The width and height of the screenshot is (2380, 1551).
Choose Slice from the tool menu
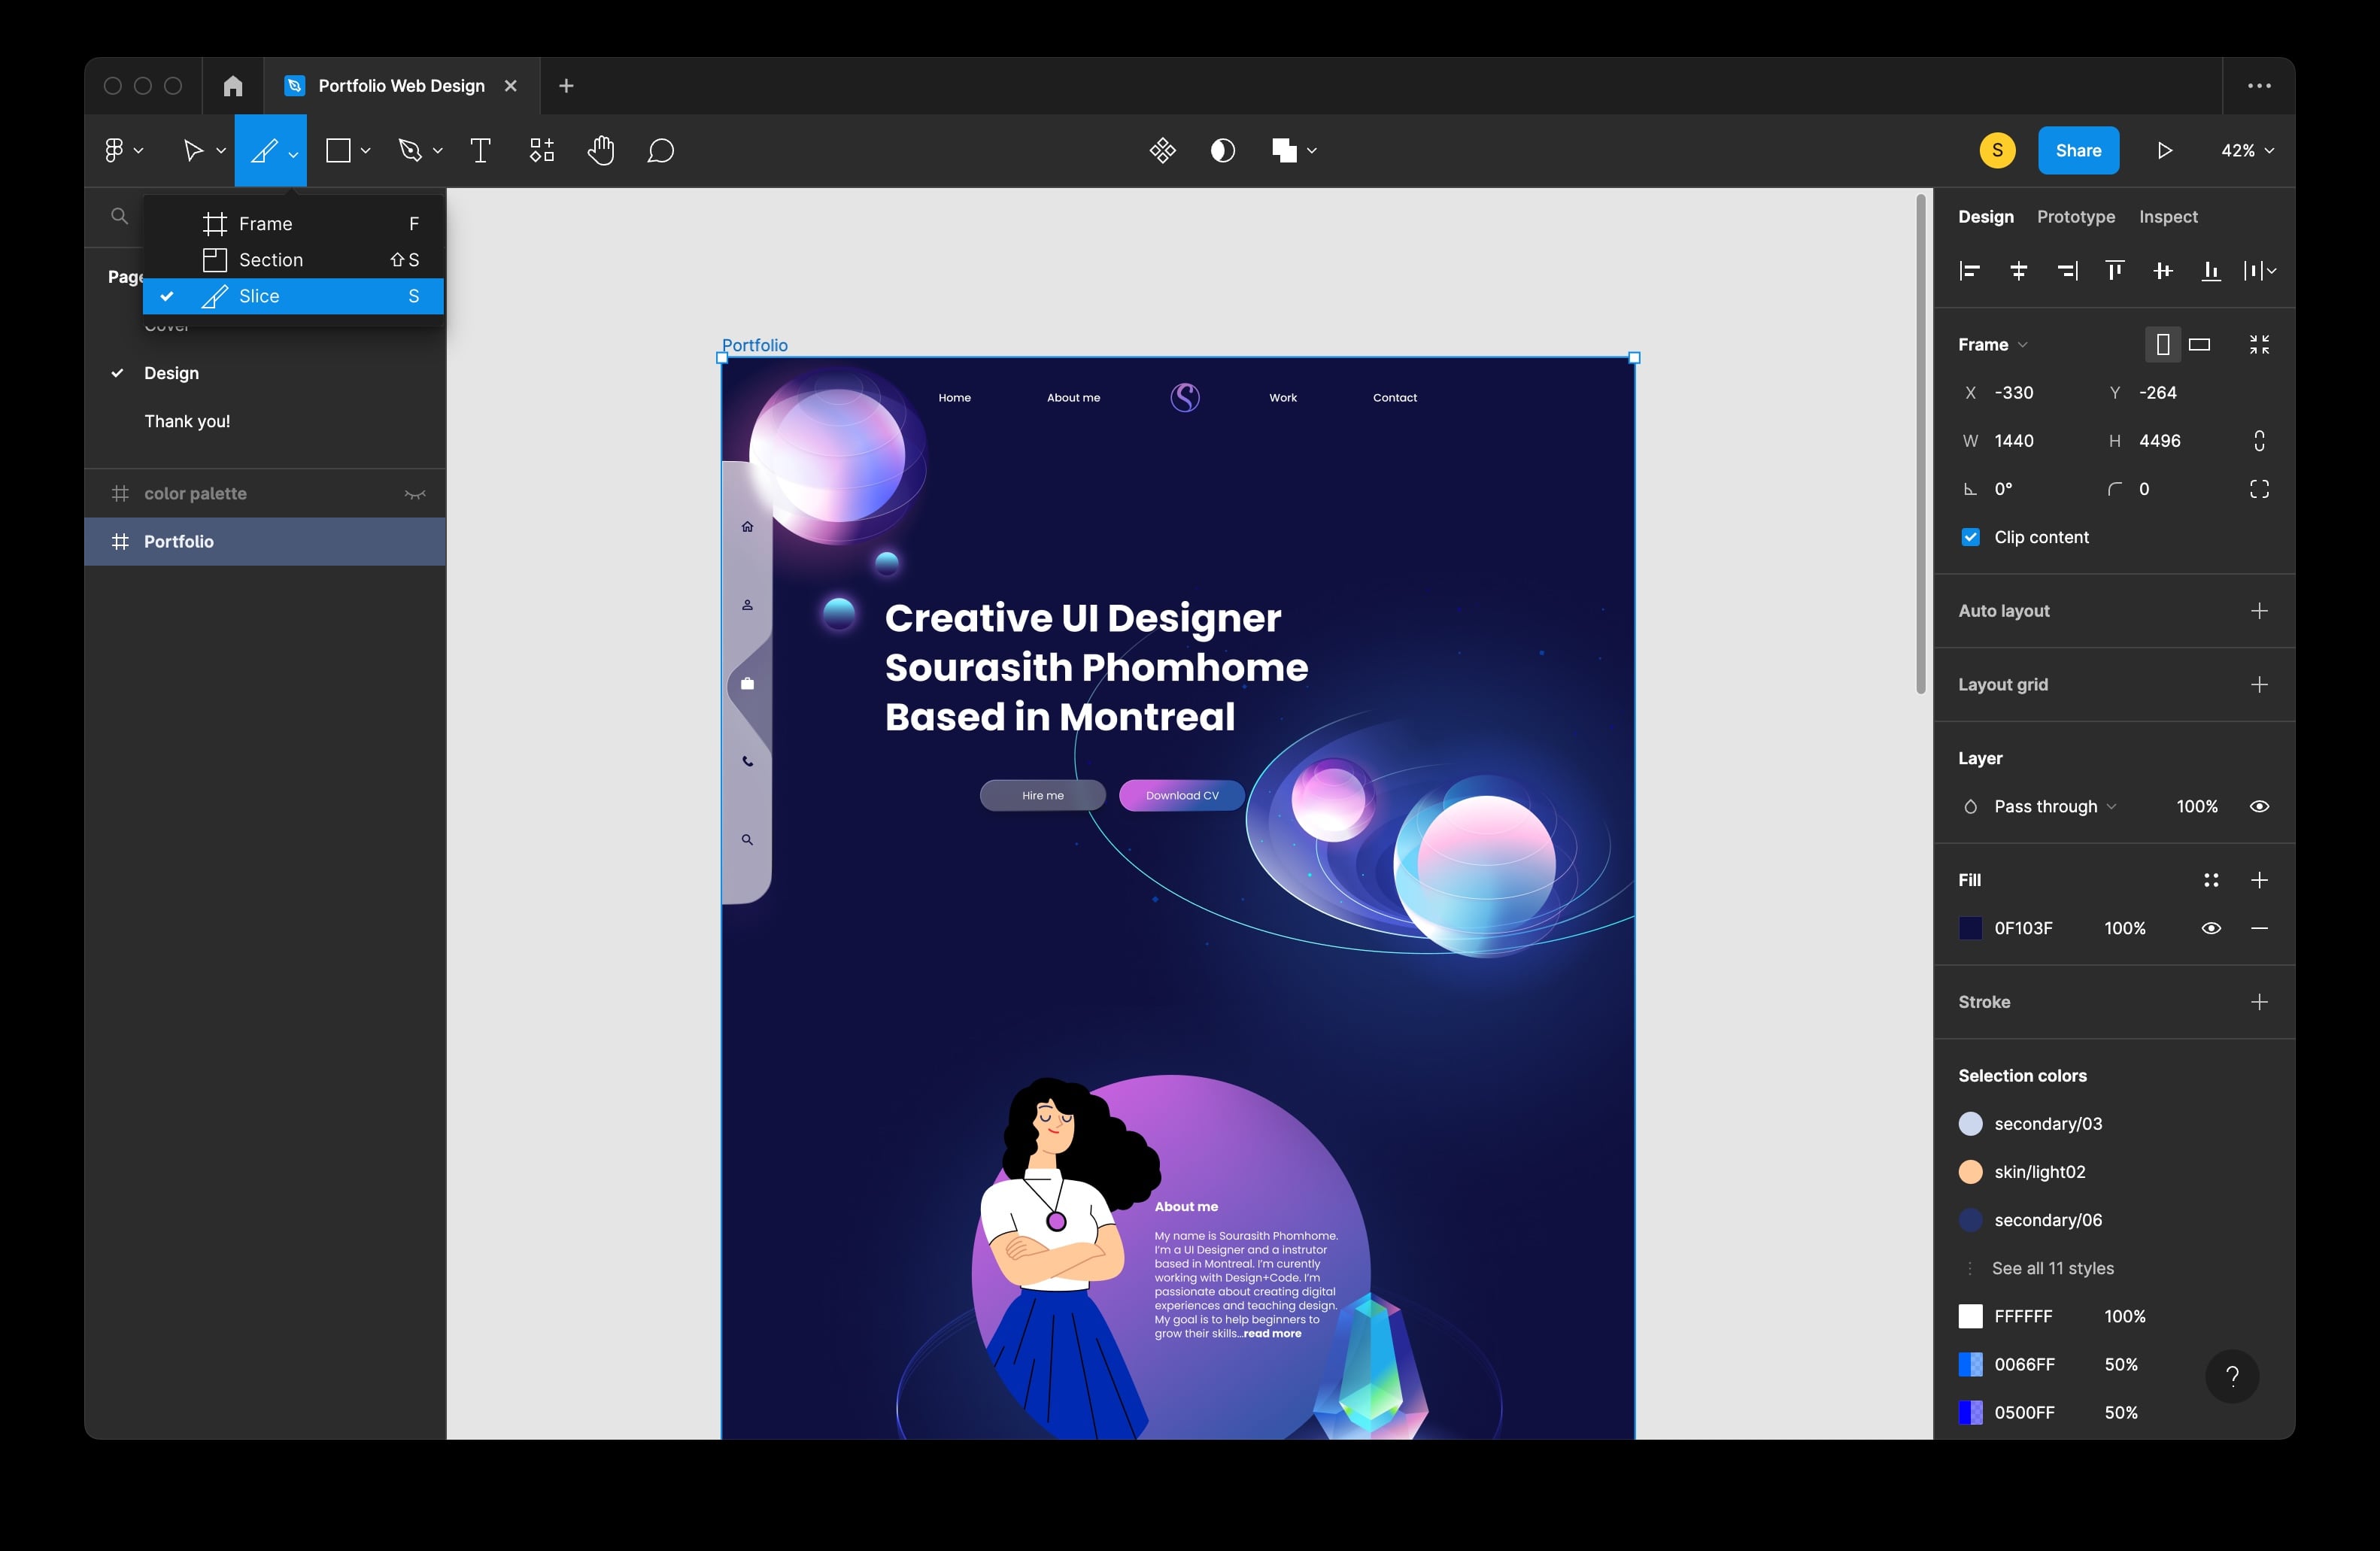(x=293, y=296)
